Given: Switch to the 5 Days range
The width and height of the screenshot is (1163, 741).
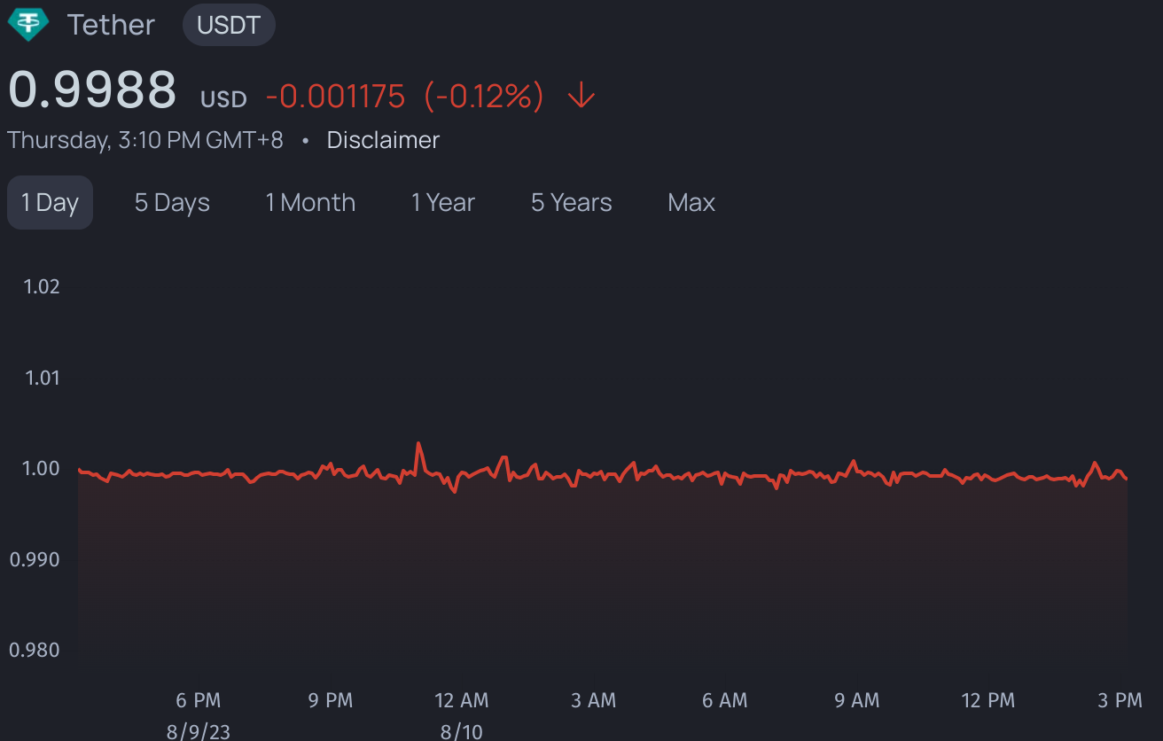Looking at the screenshot, I should point(172,202).
